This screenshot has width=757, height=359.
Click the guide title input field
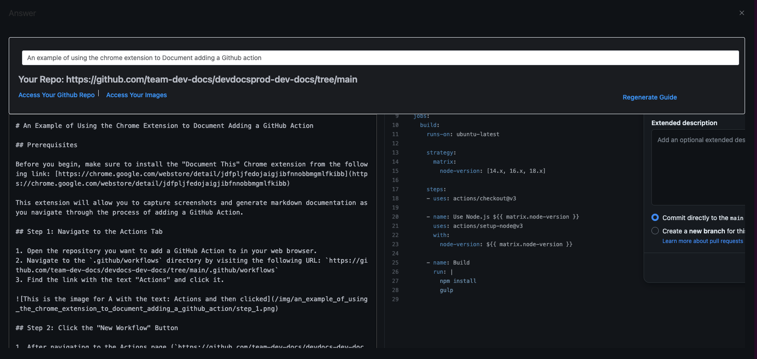pos(380,58)
